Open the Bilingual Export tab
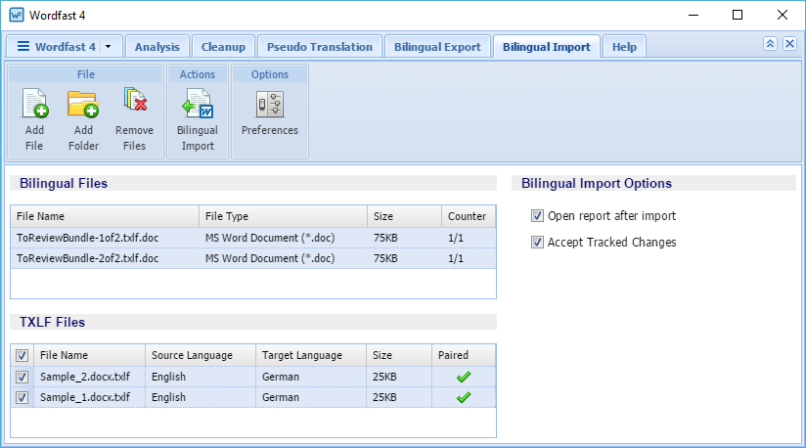This screenshot has width=806, height=448. point(437,47)
